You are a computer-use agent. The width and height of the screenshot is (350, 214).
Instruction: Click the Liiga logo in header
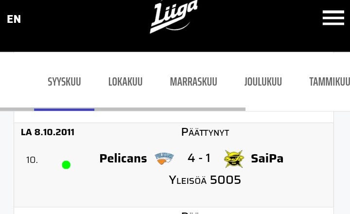point(174,17)
